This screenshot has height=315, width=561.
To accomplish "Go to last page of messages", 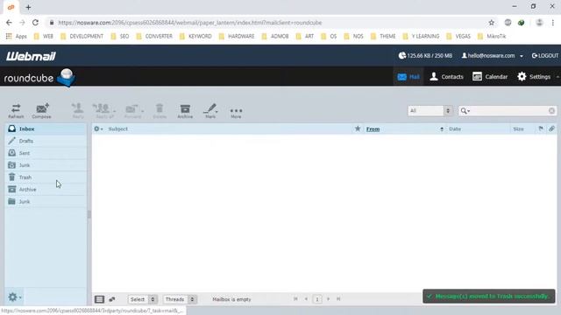I will click(x=338, y=299).
